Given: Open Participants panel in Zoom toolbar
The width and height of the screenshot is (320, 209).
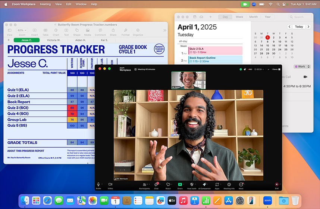Looking at the screenshot, I should click(144, 185).
